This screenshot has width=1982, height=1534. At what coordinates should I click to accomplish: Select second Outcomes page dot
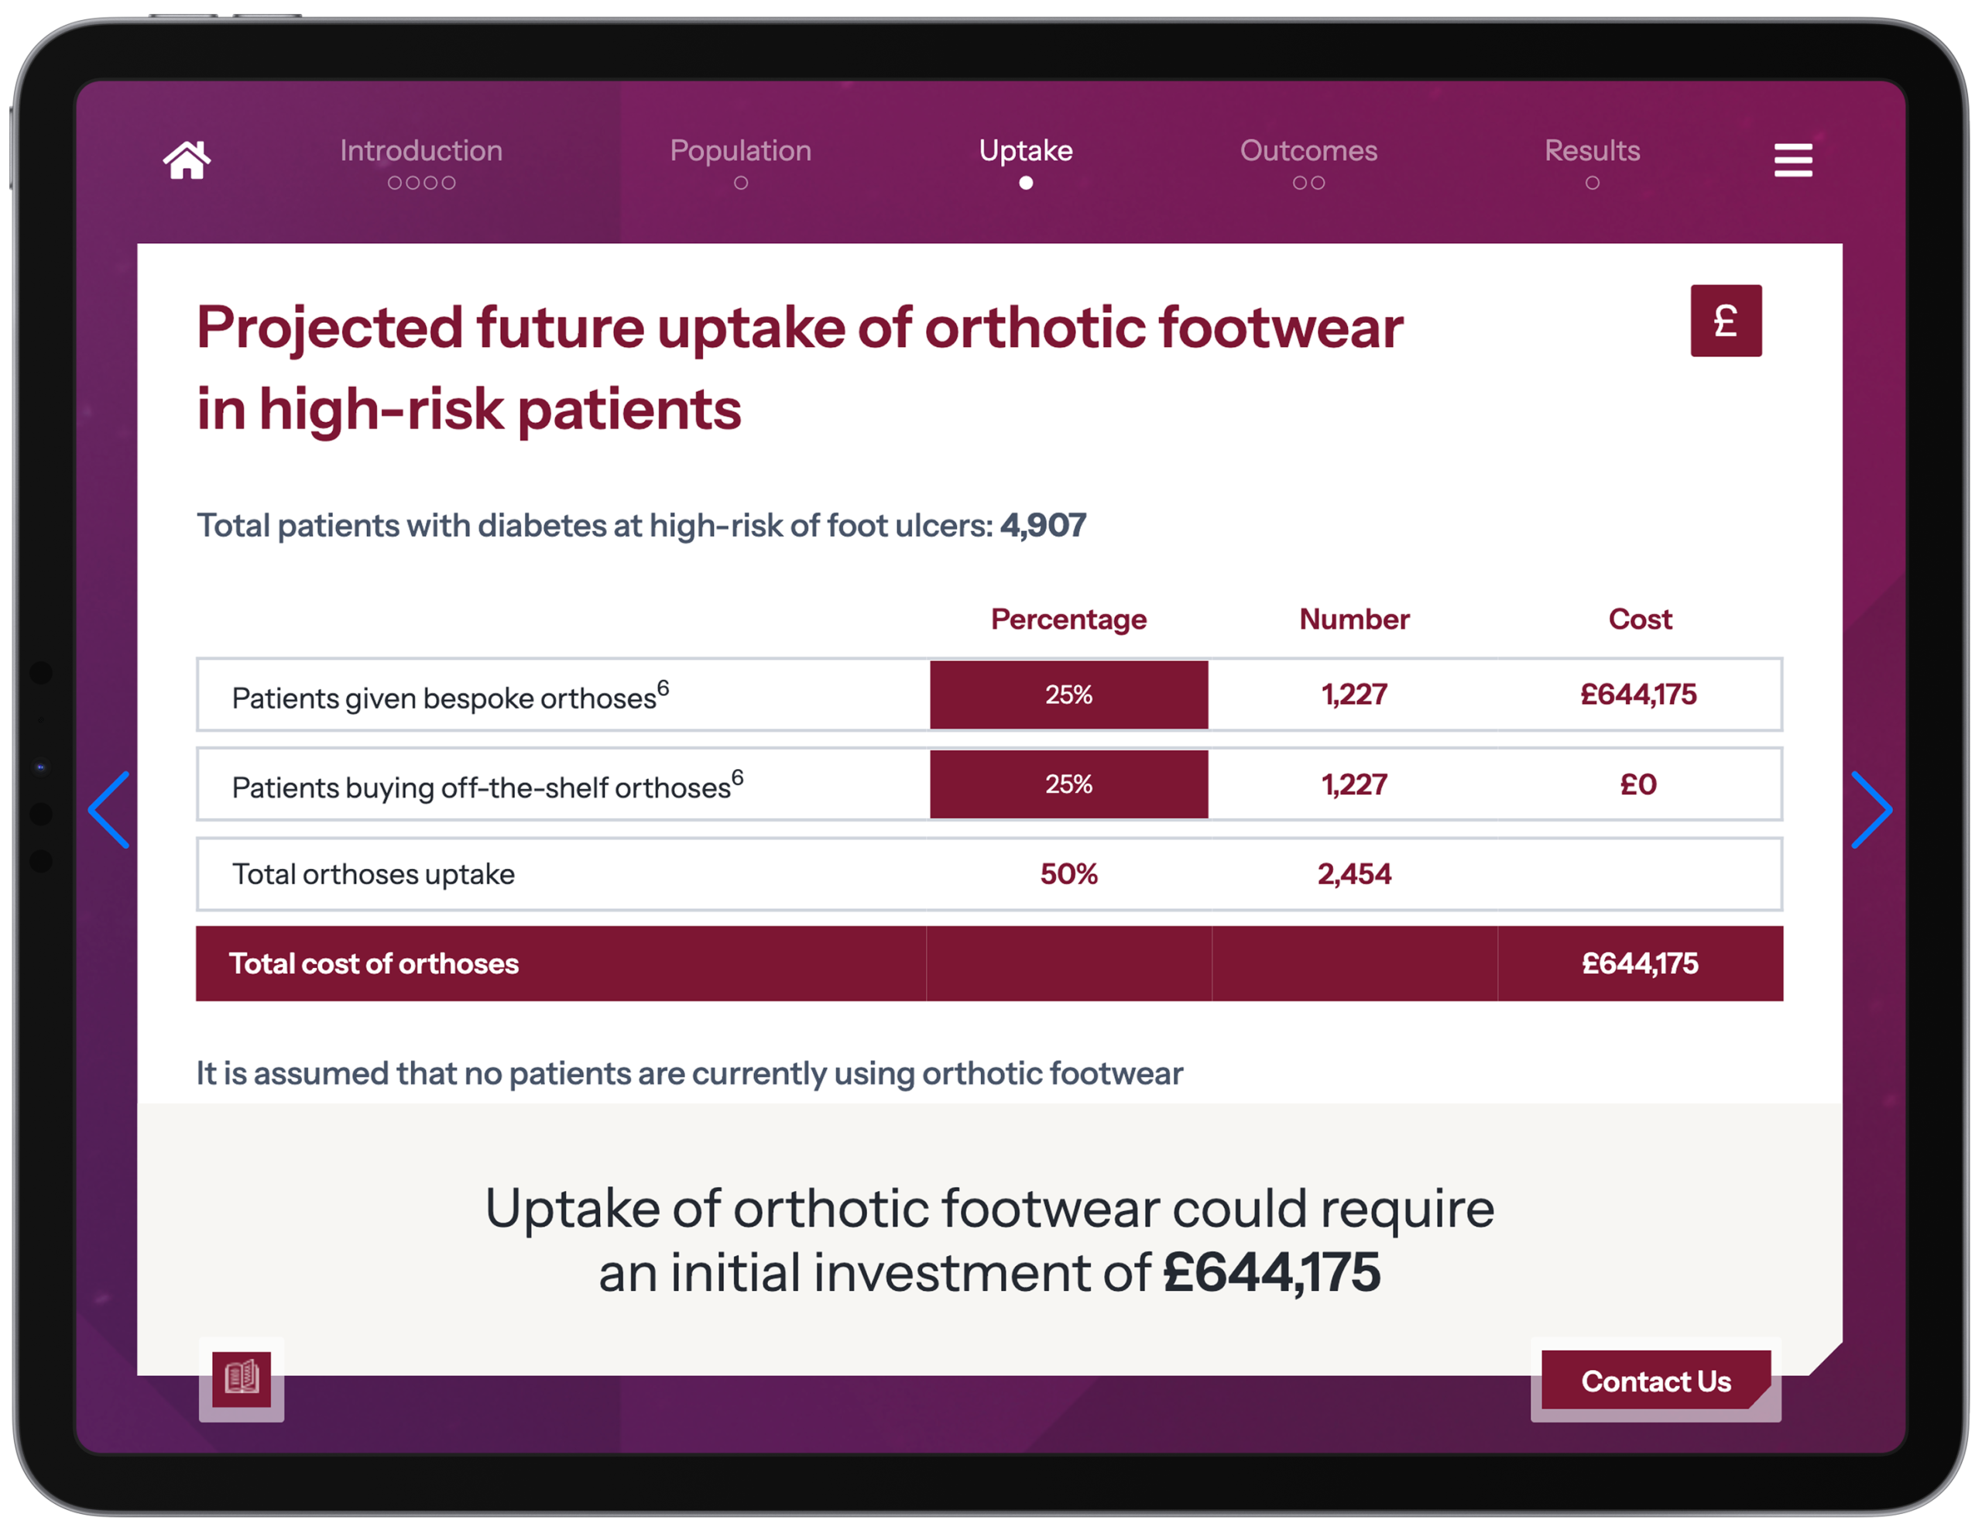coord(1318,184)
